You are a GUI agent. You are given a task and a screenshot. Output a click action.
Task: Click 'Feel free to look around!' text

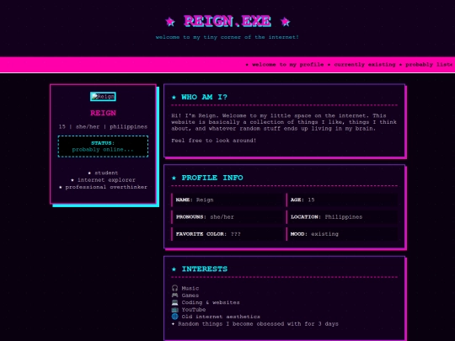tap(213, 141)
